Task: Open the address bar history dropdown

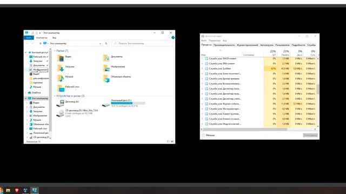Action: [101, 44]
